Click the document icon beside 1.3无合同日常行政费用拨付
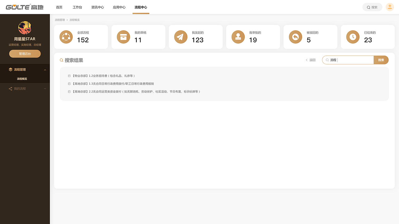 point(69,84)
